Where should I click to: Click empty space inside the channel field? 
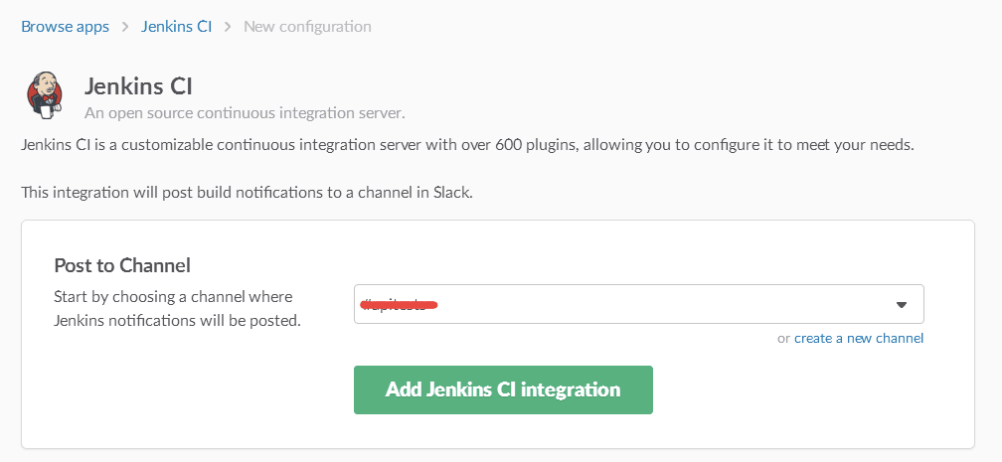tap(665, 304)
